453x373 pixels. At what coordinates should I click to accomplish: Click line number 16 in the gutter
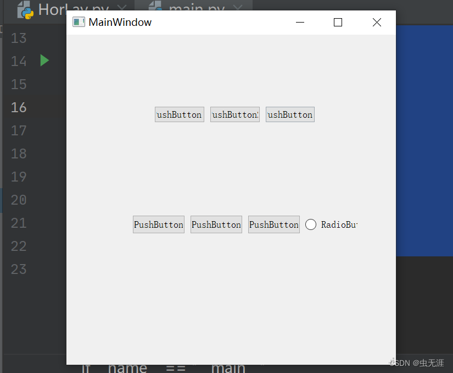19,107
